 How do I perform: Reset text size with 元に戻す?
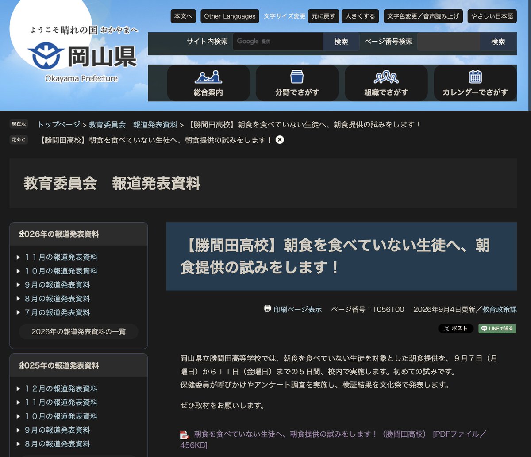point(323,16)
